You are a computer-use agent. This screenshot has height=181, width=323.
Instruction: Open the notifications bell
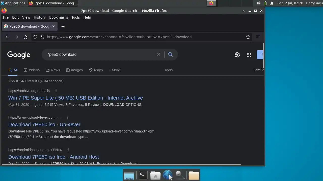[x=272, y=3]
